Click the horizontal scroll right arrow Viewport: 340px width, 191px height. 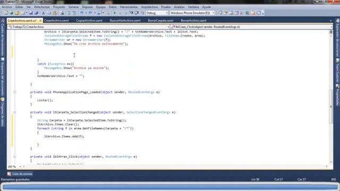click(x=327, y=167)
